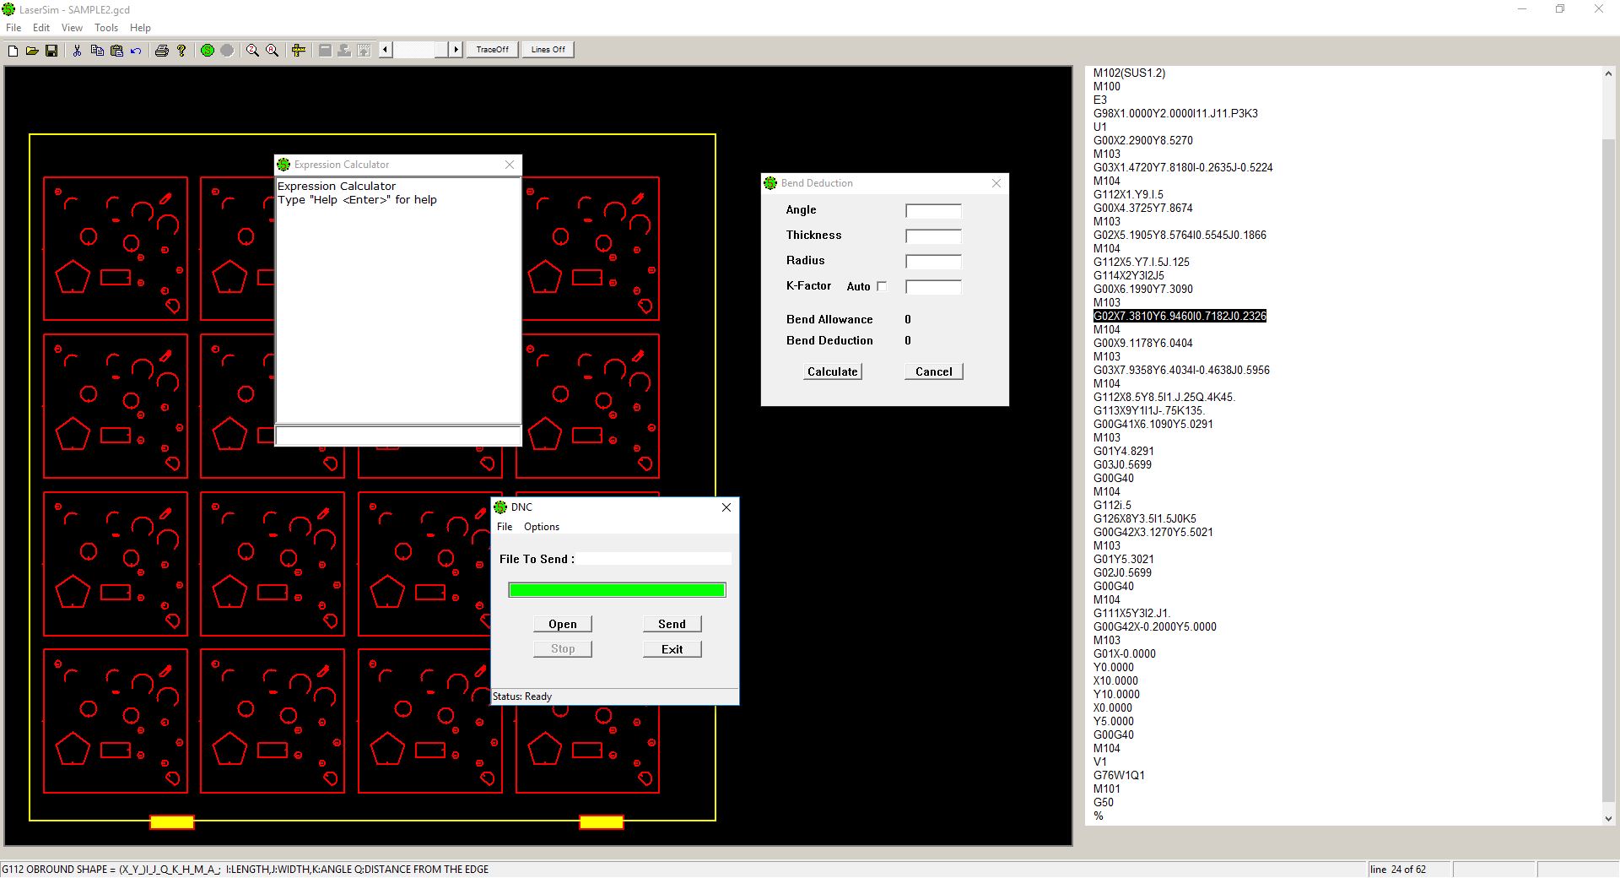The height and width of the screenshot is (878, 1620).
Task: Open a file with the folder icon
Action: tap(32, 51)
